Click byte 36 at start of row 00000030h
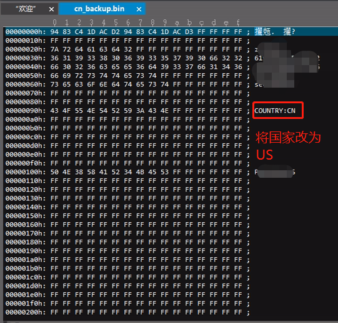338x323 pixels. (54, 58)
